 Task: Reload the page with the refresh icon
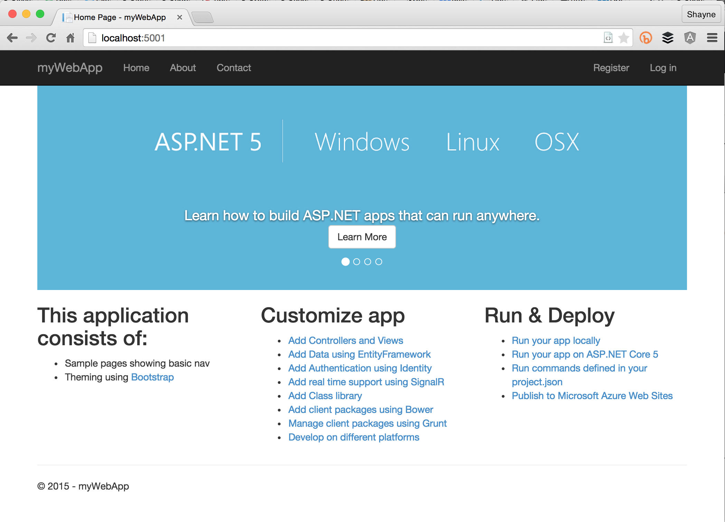click(x=51, y=38)
